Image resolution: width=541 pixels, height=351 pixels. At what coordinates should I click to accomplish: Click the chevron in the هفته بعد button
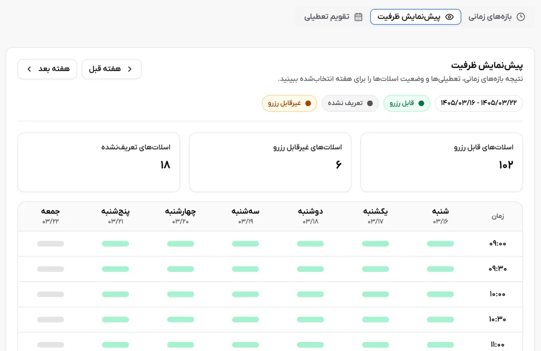point(30,69)
